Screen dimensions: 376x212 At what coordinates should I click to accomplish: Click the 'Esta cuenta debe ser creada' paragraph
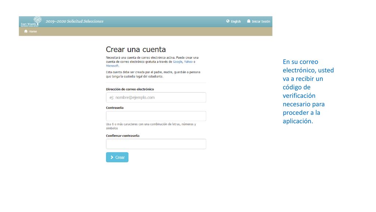[x=153, y=74]
